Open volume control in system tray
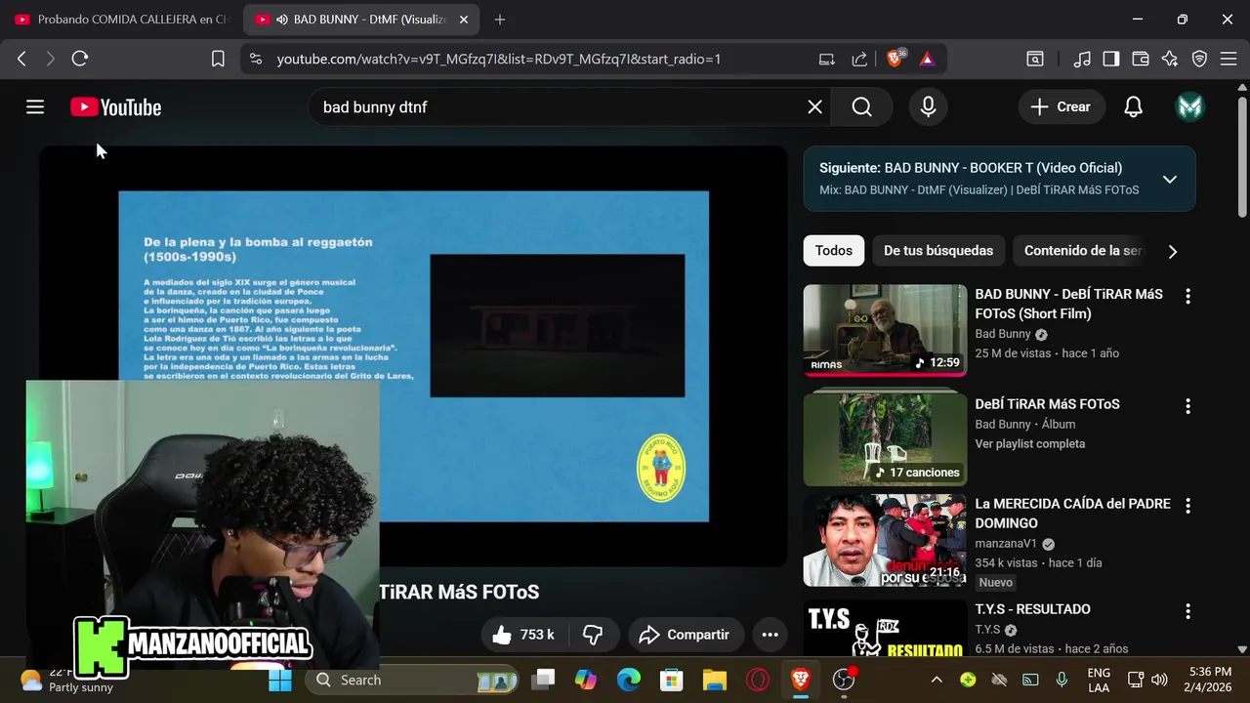This screenshot has width=1250, height=703. [x=1159, y=680]
